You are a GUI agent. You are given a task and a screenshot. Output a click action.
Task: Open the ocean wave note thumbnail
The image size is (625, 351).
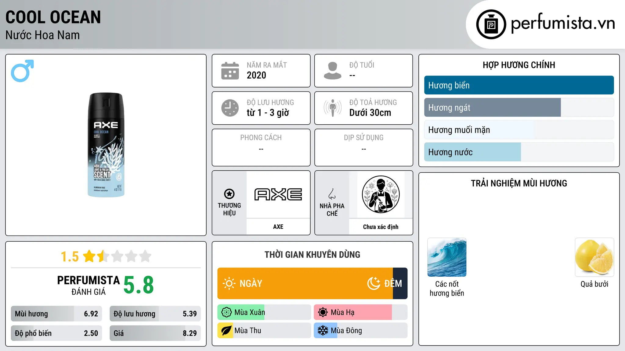coord(447,257)
